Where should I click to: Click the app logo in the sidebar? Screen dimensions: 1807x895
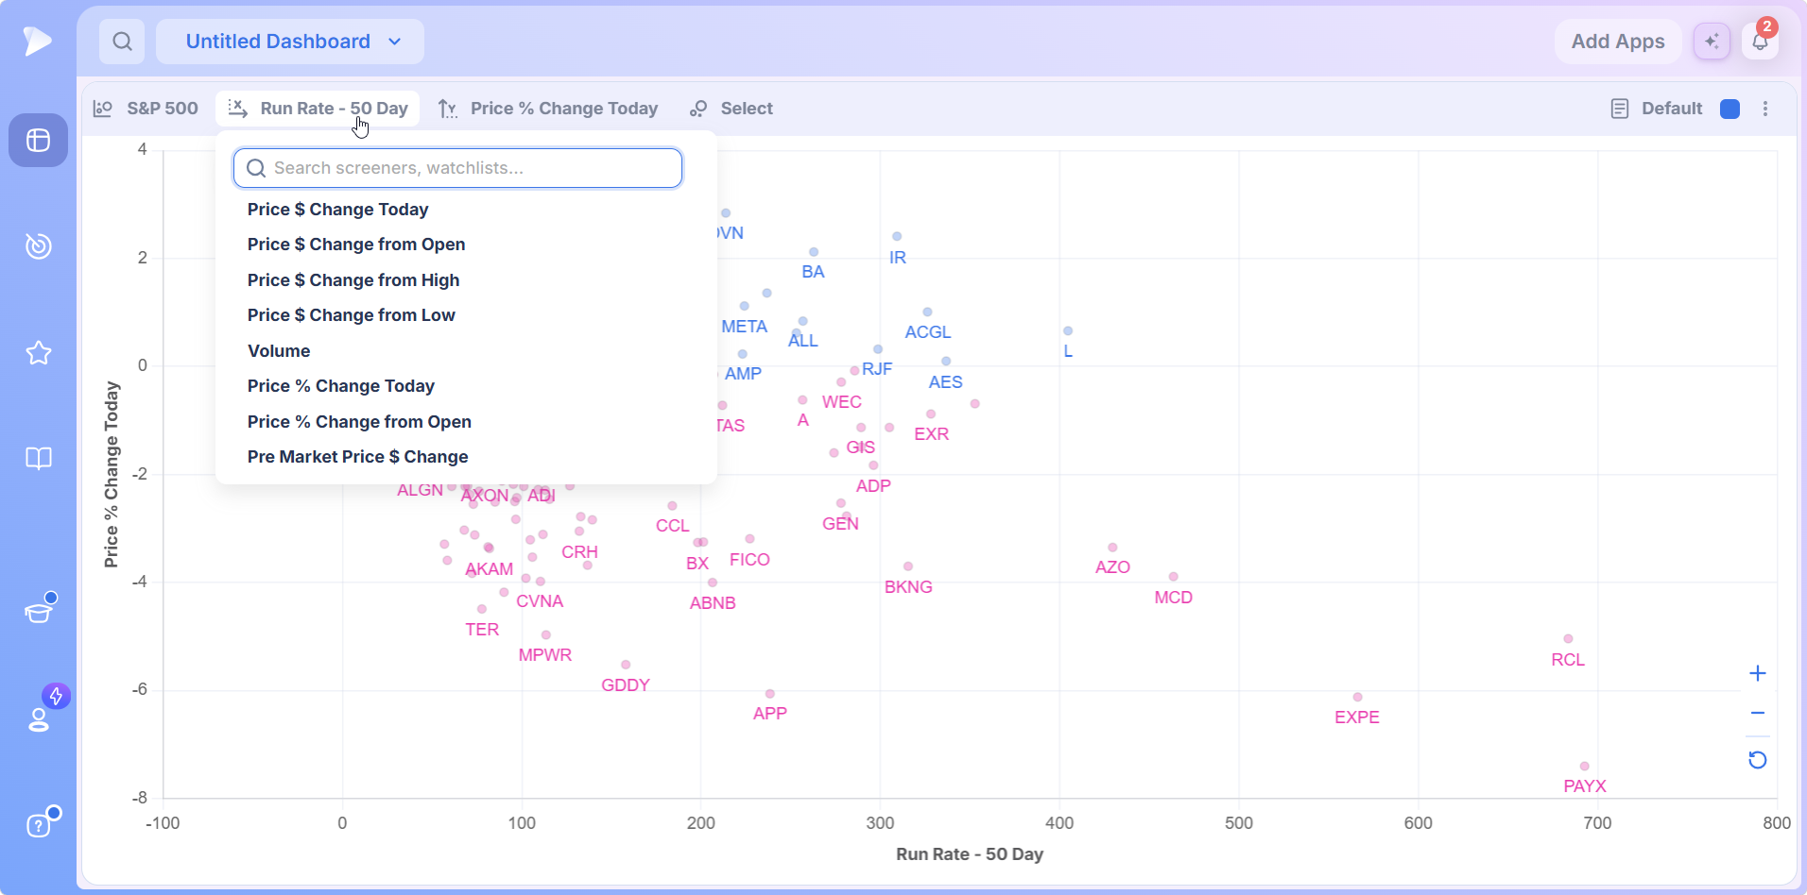pos(38,41)
